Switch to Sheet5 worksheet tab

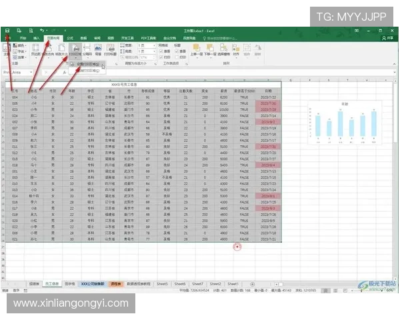tap(162, 283)
